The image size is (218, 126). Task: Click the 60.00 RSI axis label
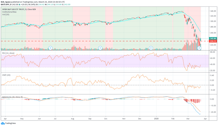pyautogui.click(x=213, y=58)
